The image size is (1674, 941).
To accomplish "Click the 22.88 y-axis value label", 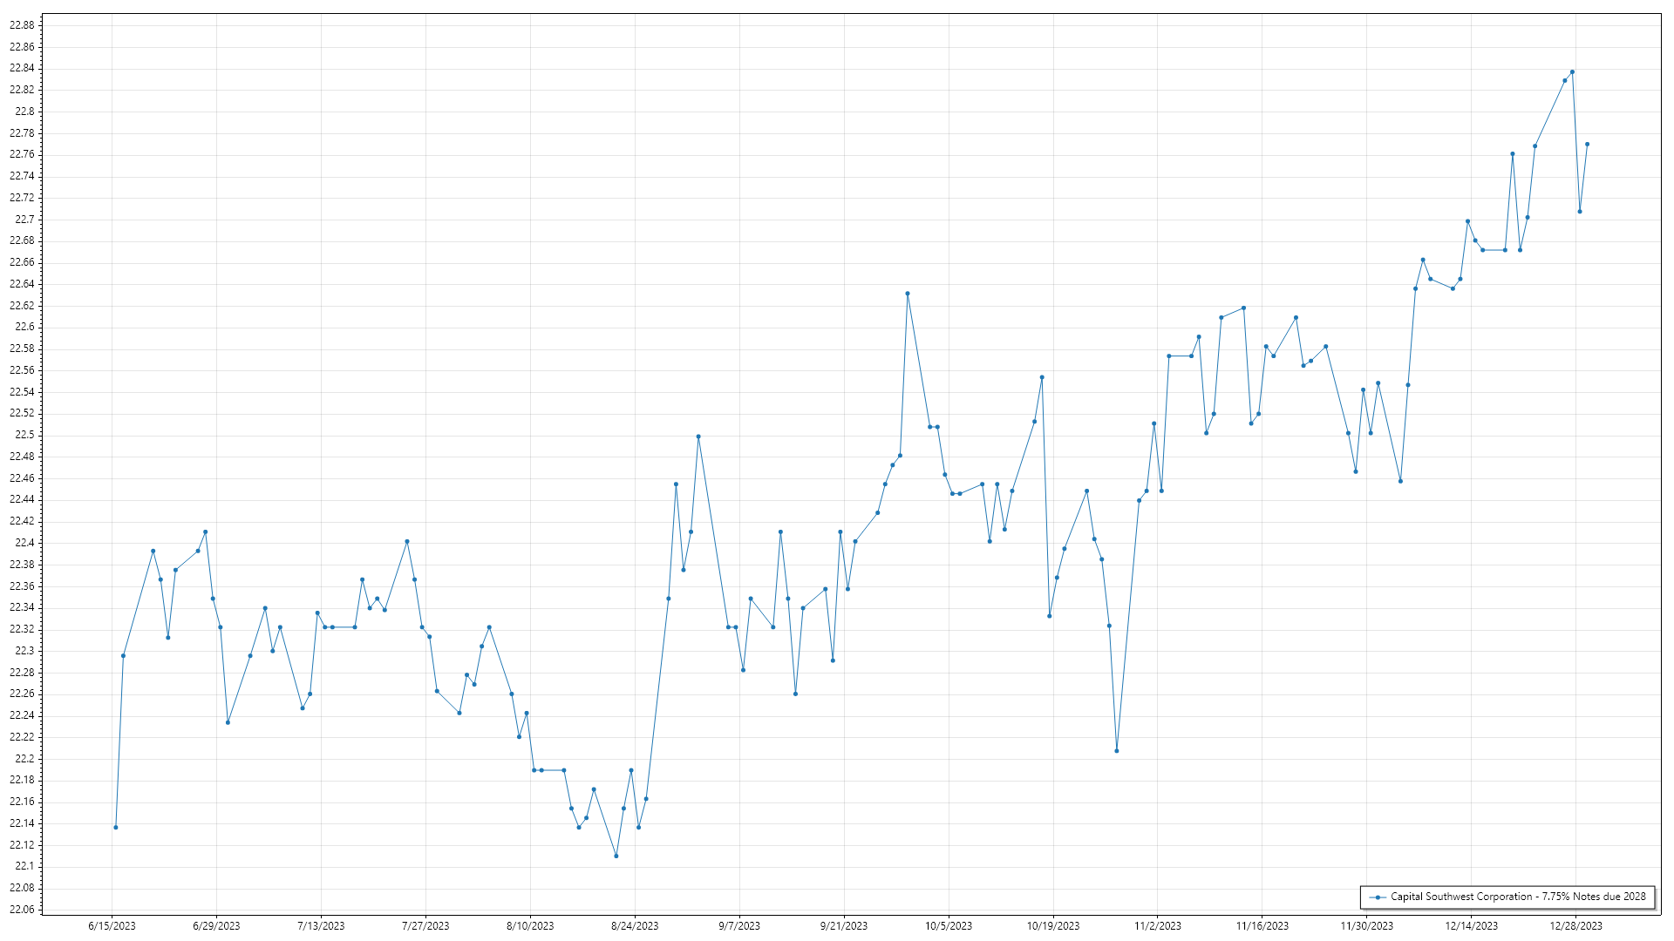I will 23,25.
